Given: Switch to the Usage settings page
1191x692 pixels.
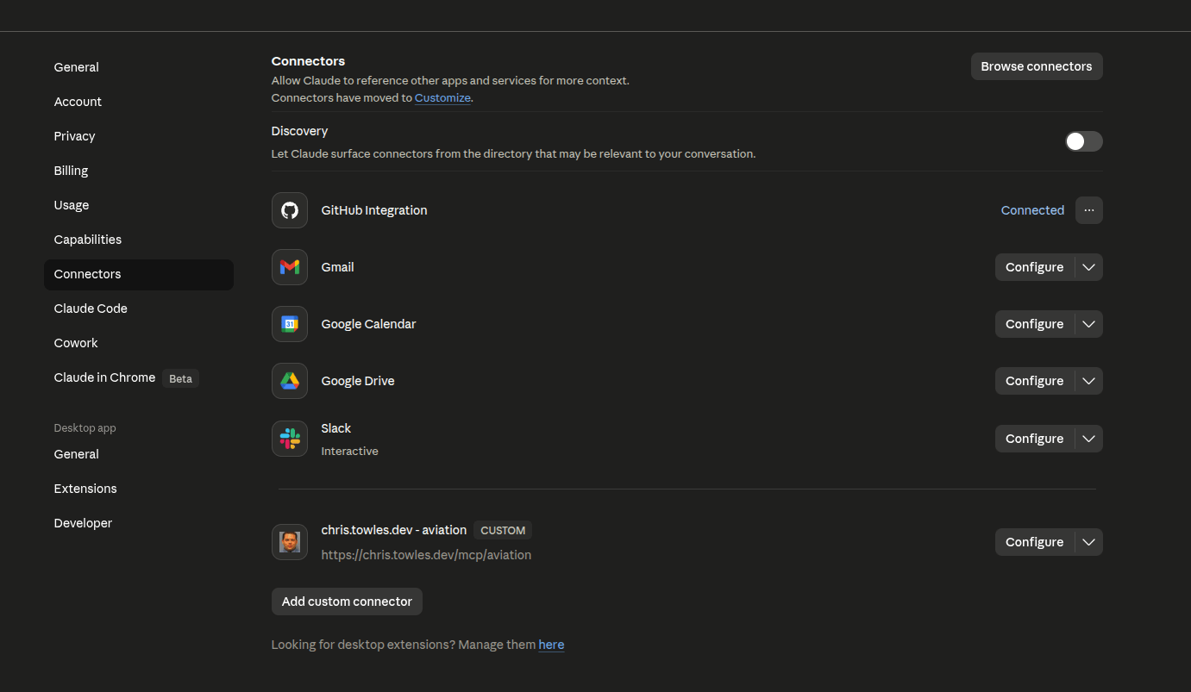Looking at the screenshot, I should point(139,205).
